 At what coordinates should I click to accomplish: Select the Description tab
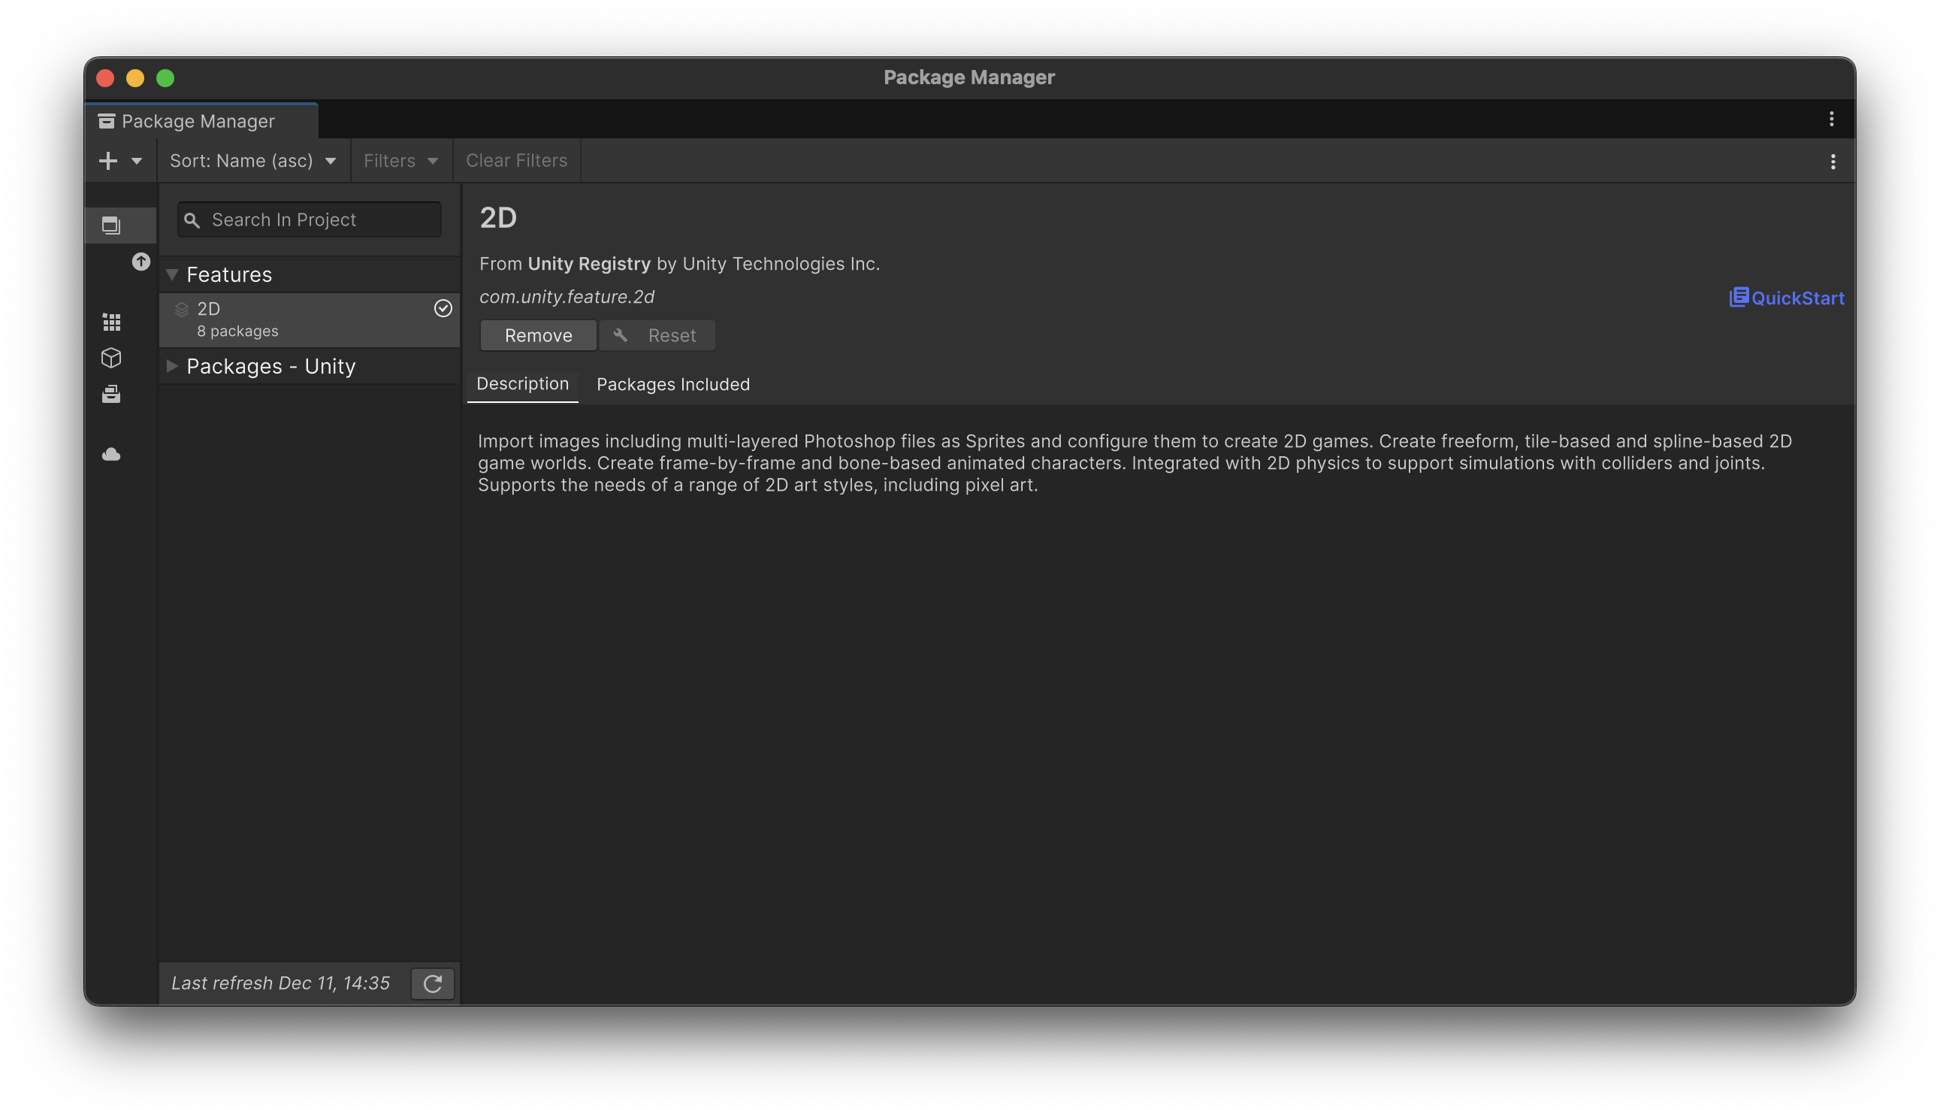coord(522,384)
